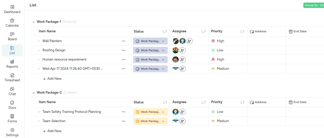Open the Dashboard view in the sidebar
The image size is (324, 138).
[x=12, y=9]
